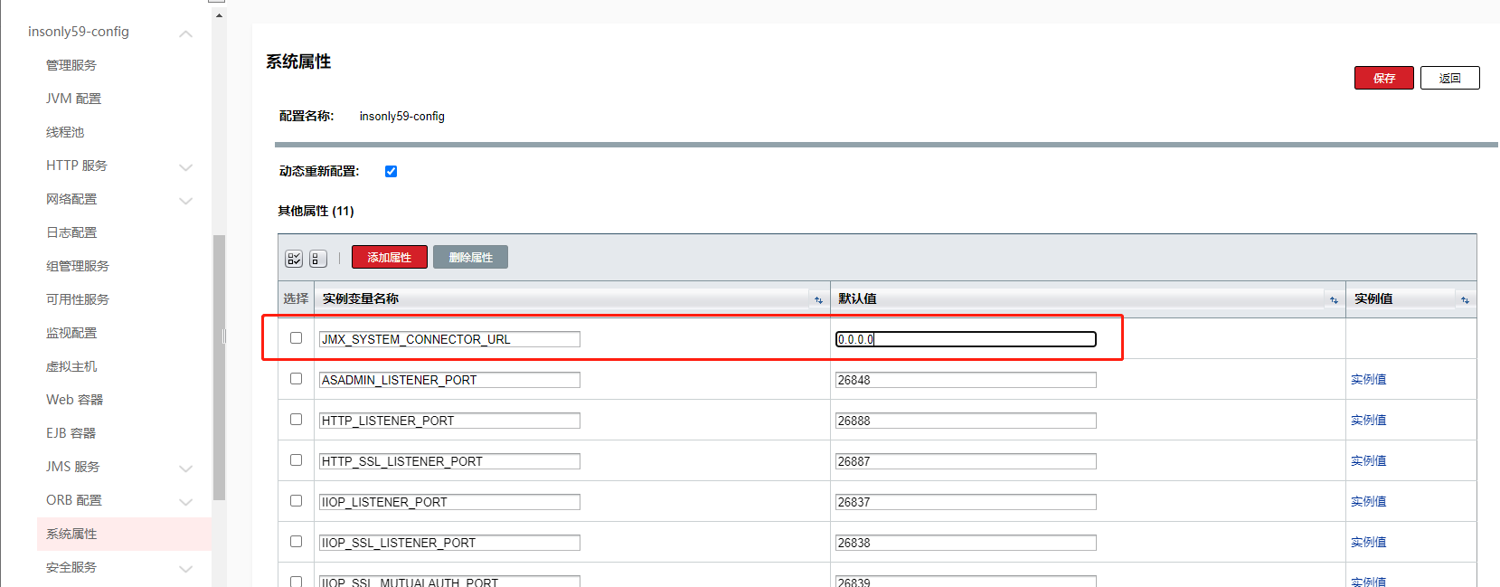Viewport: 1500px width, 587px height.
Task: Click sort icon for 默认值 column
Action: coord(1334,300)
